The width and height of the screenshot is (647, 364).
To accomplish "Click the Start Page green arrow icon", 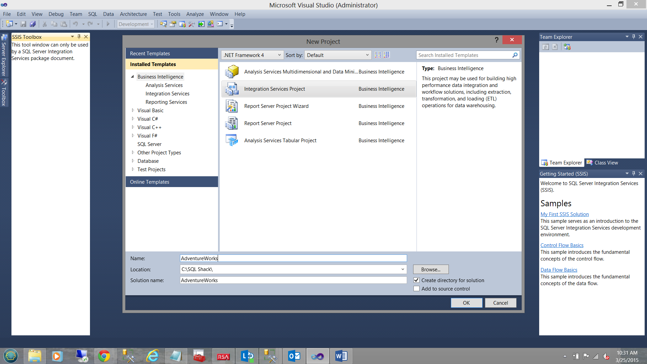I will point(201,24).
